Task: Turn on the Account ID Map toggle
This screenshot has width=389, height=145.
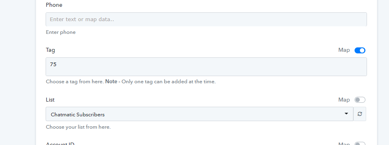Action: coord(360,144)
